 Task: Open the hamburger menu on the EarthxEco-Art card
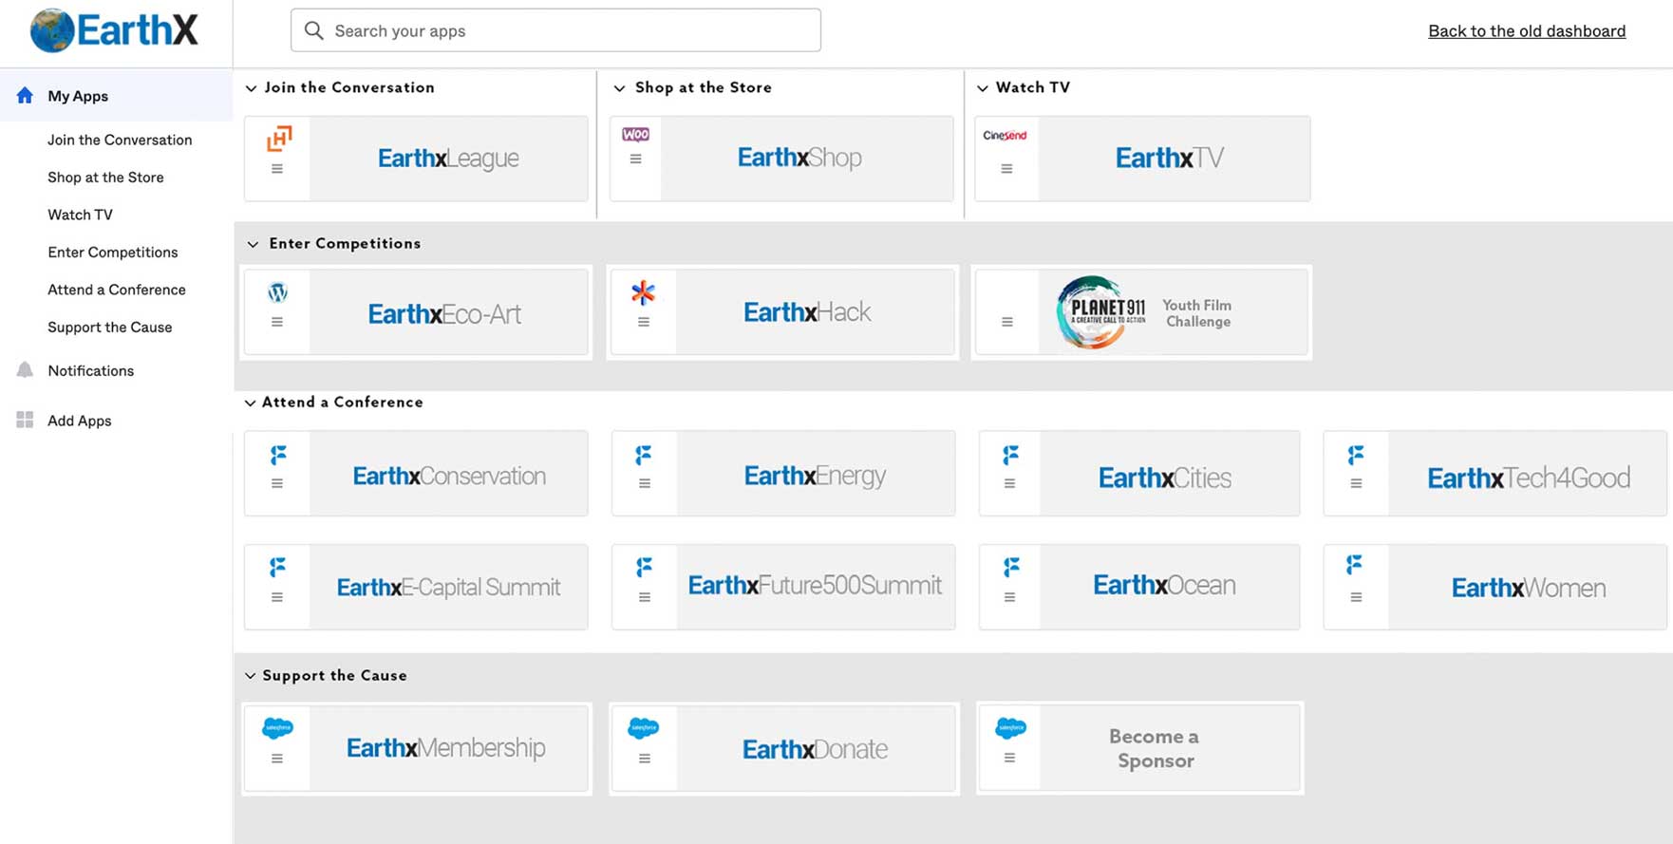point(277,322)
